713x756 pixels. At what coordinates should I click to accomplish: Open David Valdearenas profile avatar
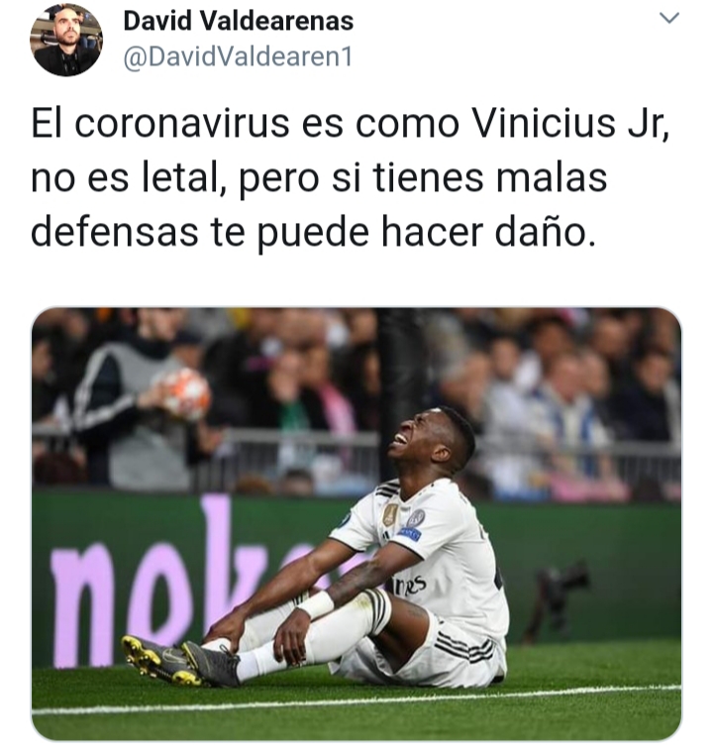coord(66,40)
